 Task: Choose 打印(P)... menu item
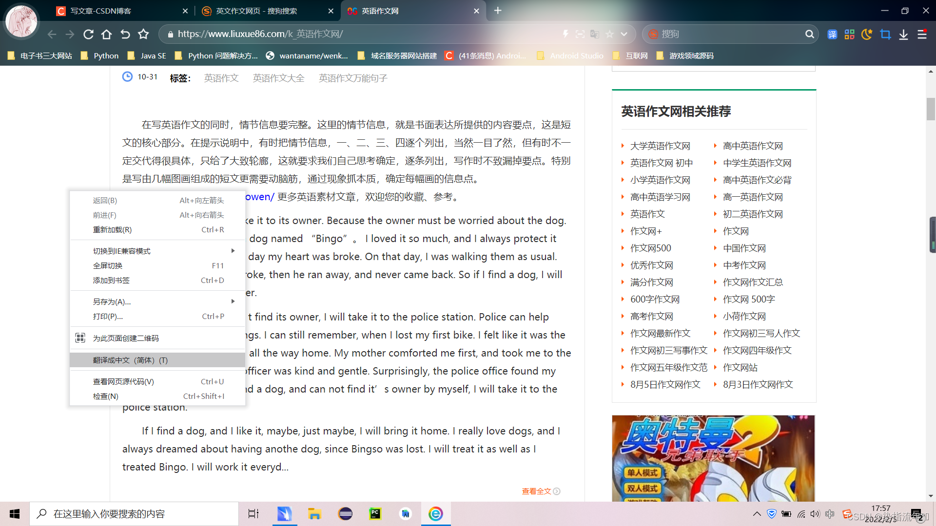point(157,317)
